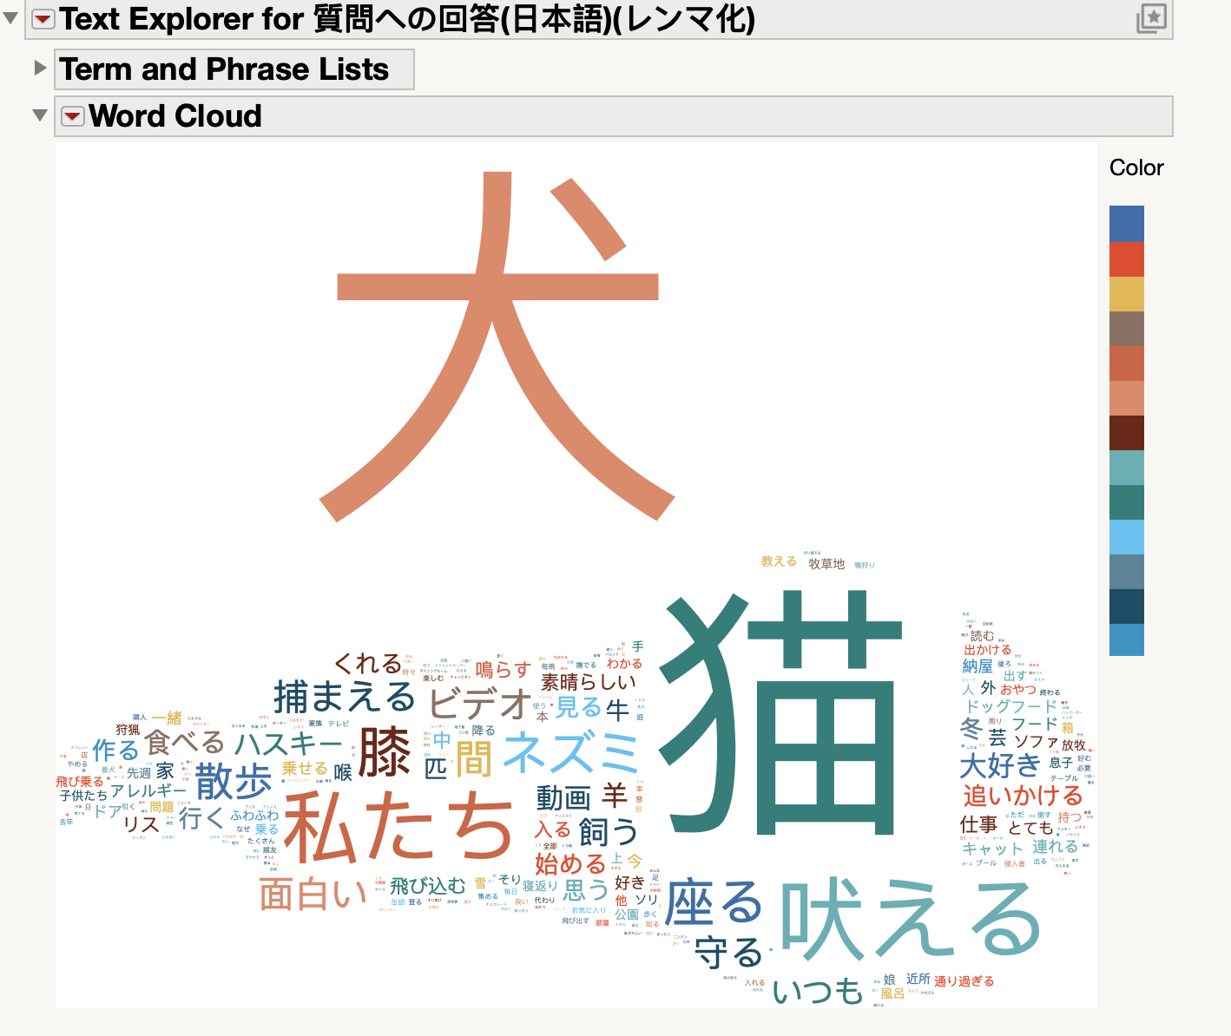
Task: Select the large word 犬 in cloud
Action: pyautogui.click(x=497, y=347)
